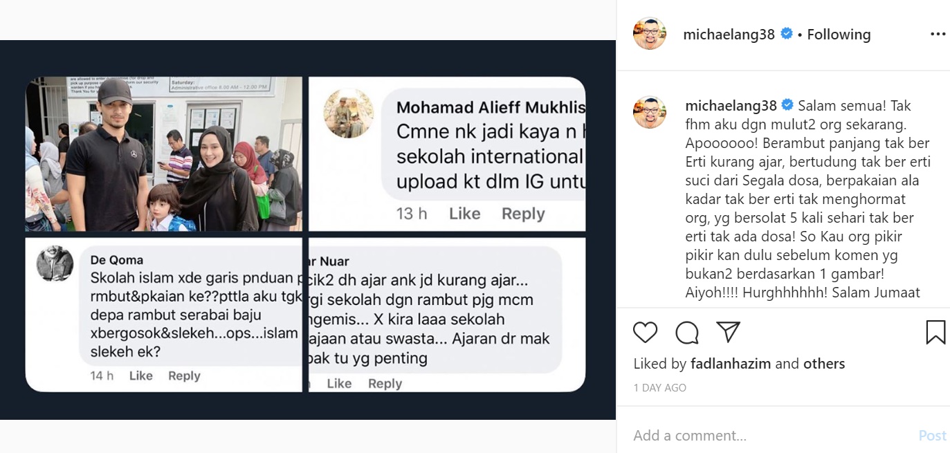Click the De Qoma comment panel
Image resolution: width=950 pixels, height=453 pixels.
(x=164, y=315)
